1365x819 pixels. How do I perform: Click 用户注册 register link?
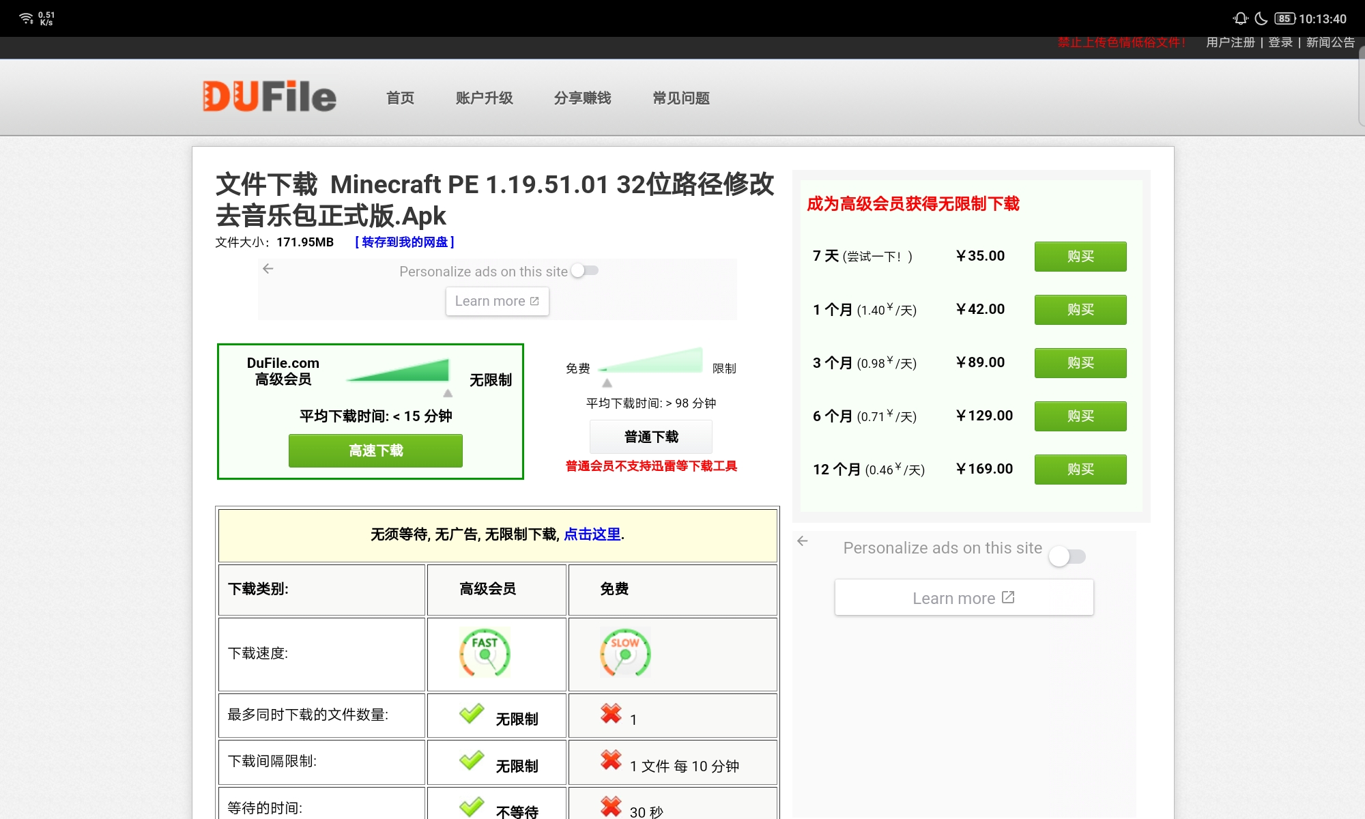tap(1231, 42)
